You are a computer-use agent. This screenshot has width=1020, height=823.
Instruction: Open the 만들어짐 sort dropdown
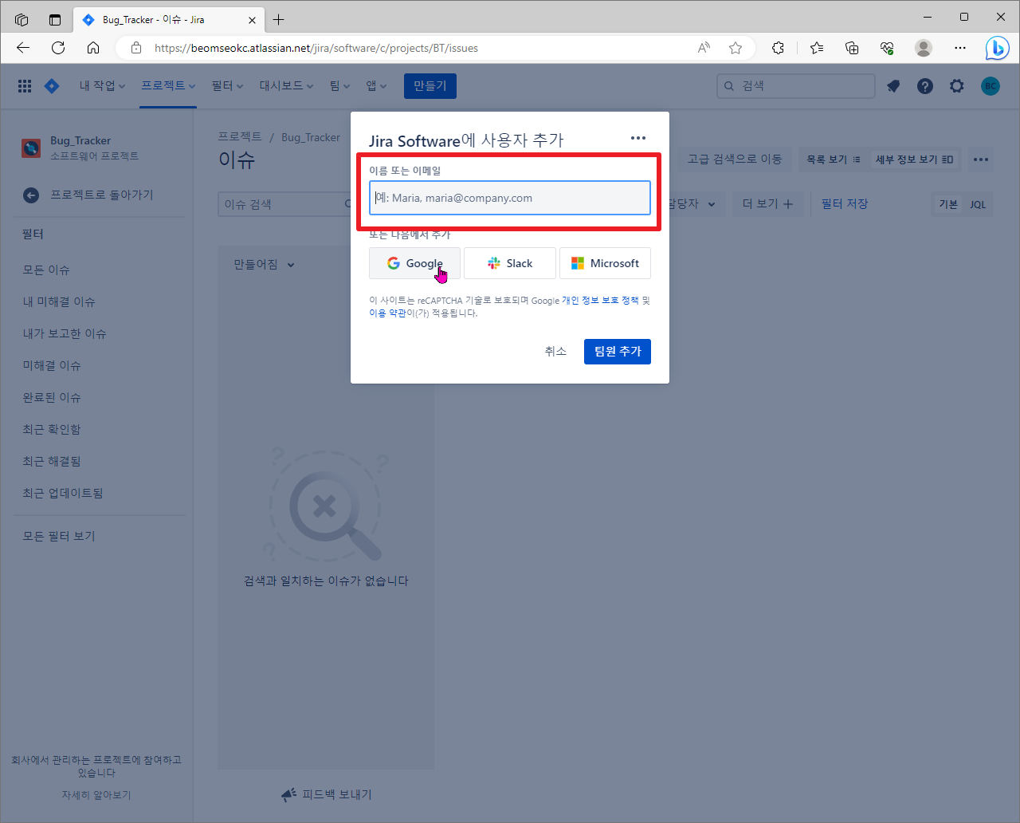coord(264,265)
